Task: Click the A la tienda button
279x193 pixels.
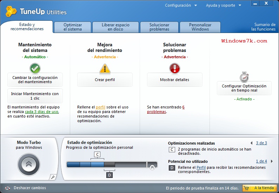Action: 260,188
